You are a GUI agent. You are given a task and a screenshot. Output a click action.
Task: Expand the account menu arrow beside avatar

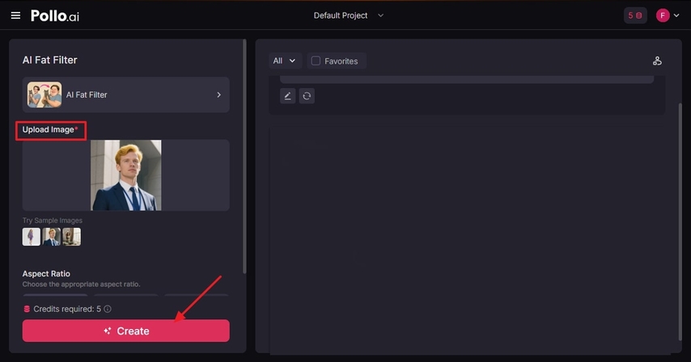[x=676, y=15]
